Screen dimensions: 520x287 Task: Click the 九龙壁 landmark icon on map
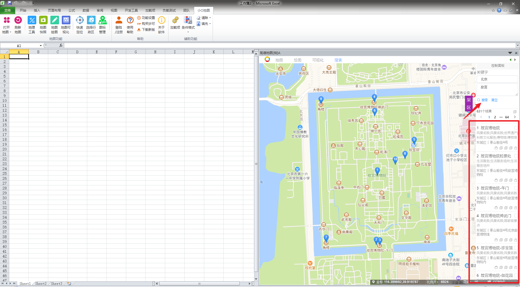click(417, 164)
